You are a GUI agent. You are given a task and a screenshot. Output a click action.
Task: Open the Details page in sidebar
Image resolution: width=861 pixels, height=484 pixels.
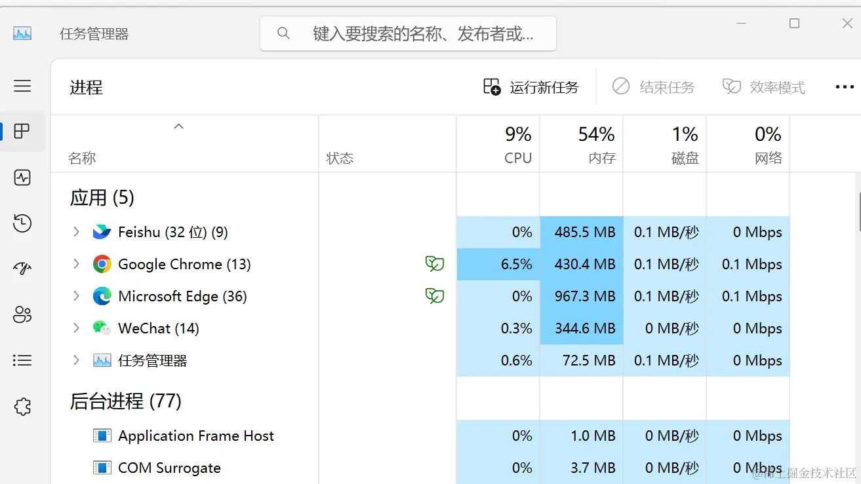tap(22, 360)
